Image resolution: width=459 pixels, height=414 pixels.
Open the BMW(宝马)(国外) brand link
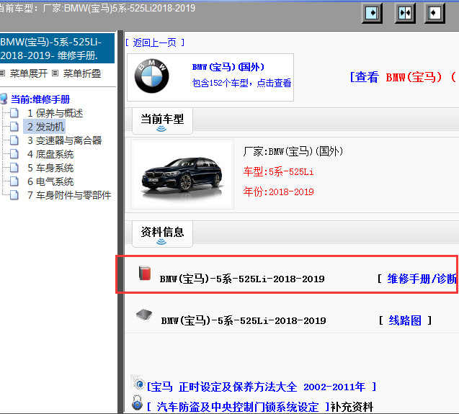point(228,67)
